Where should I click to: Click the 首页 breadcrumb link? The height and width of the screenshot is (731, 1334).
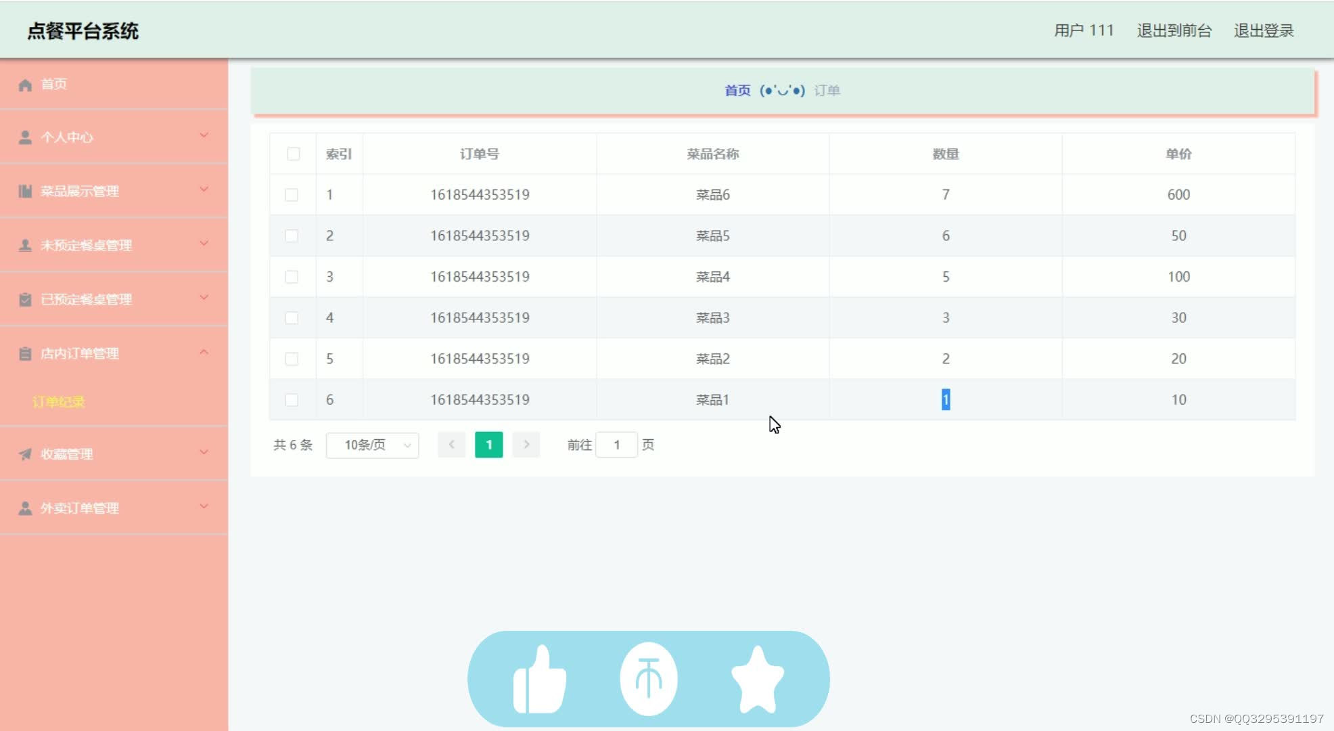(x=737, y=91)
